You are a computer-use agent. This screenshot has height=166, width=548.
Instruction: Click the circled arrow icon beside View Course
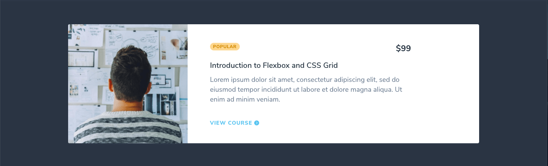click(257, 123)
